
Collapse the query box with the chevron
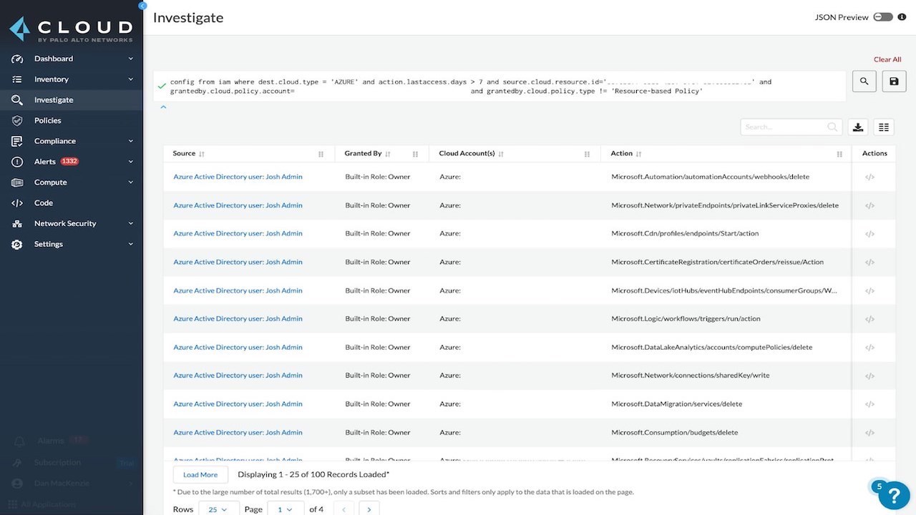[163, 107]
